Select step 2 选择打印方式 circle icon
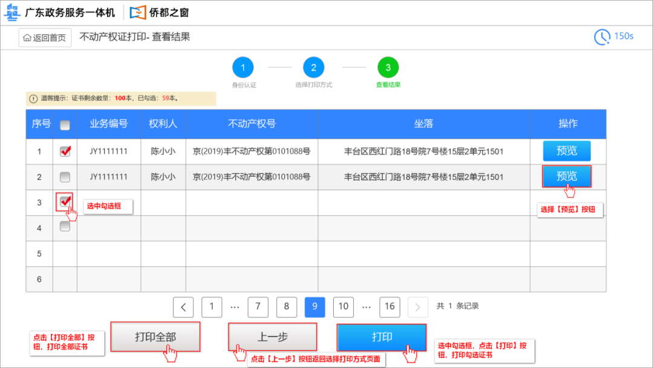This screenshot has width=653, height=368. (x=314, y=68)
